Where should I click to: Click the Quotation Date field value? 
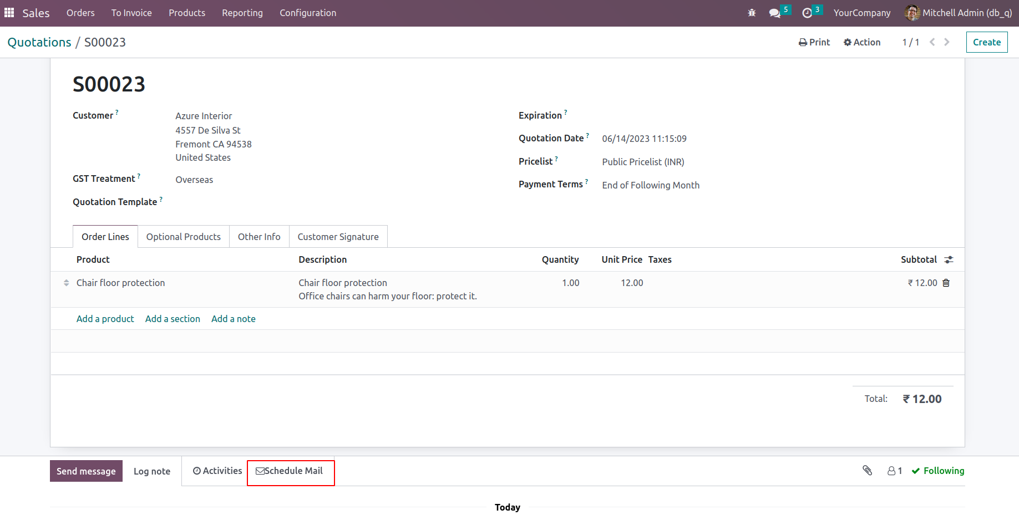(x=644, y=139)
